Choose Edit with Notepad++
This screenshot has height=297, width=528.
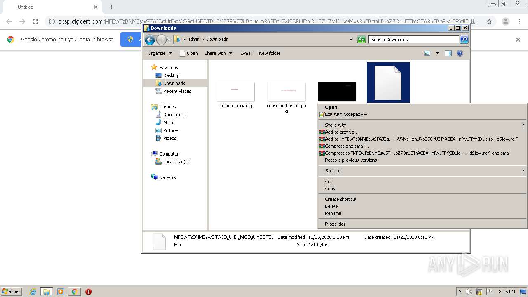[x=422, y=114]
